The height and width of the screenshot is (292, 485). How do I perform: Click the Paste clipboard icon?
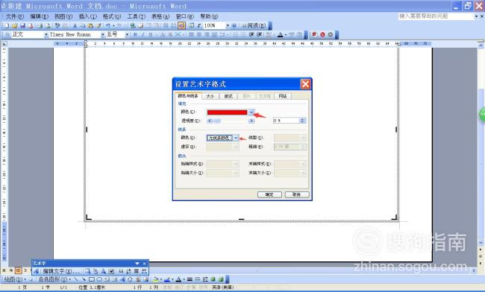pos(90,25)
